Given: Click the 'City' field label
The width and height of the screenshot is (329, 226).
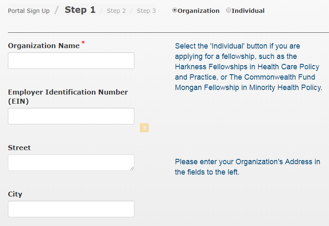Looking at the screenshot, I should point(15,194).
